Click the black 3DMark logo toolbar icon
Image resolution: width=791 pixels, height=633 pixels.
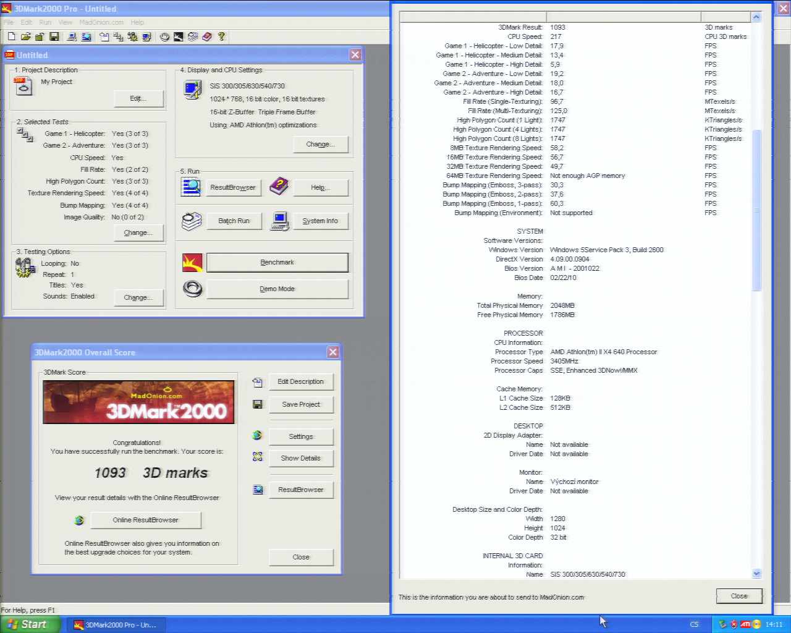coord(178,37)
